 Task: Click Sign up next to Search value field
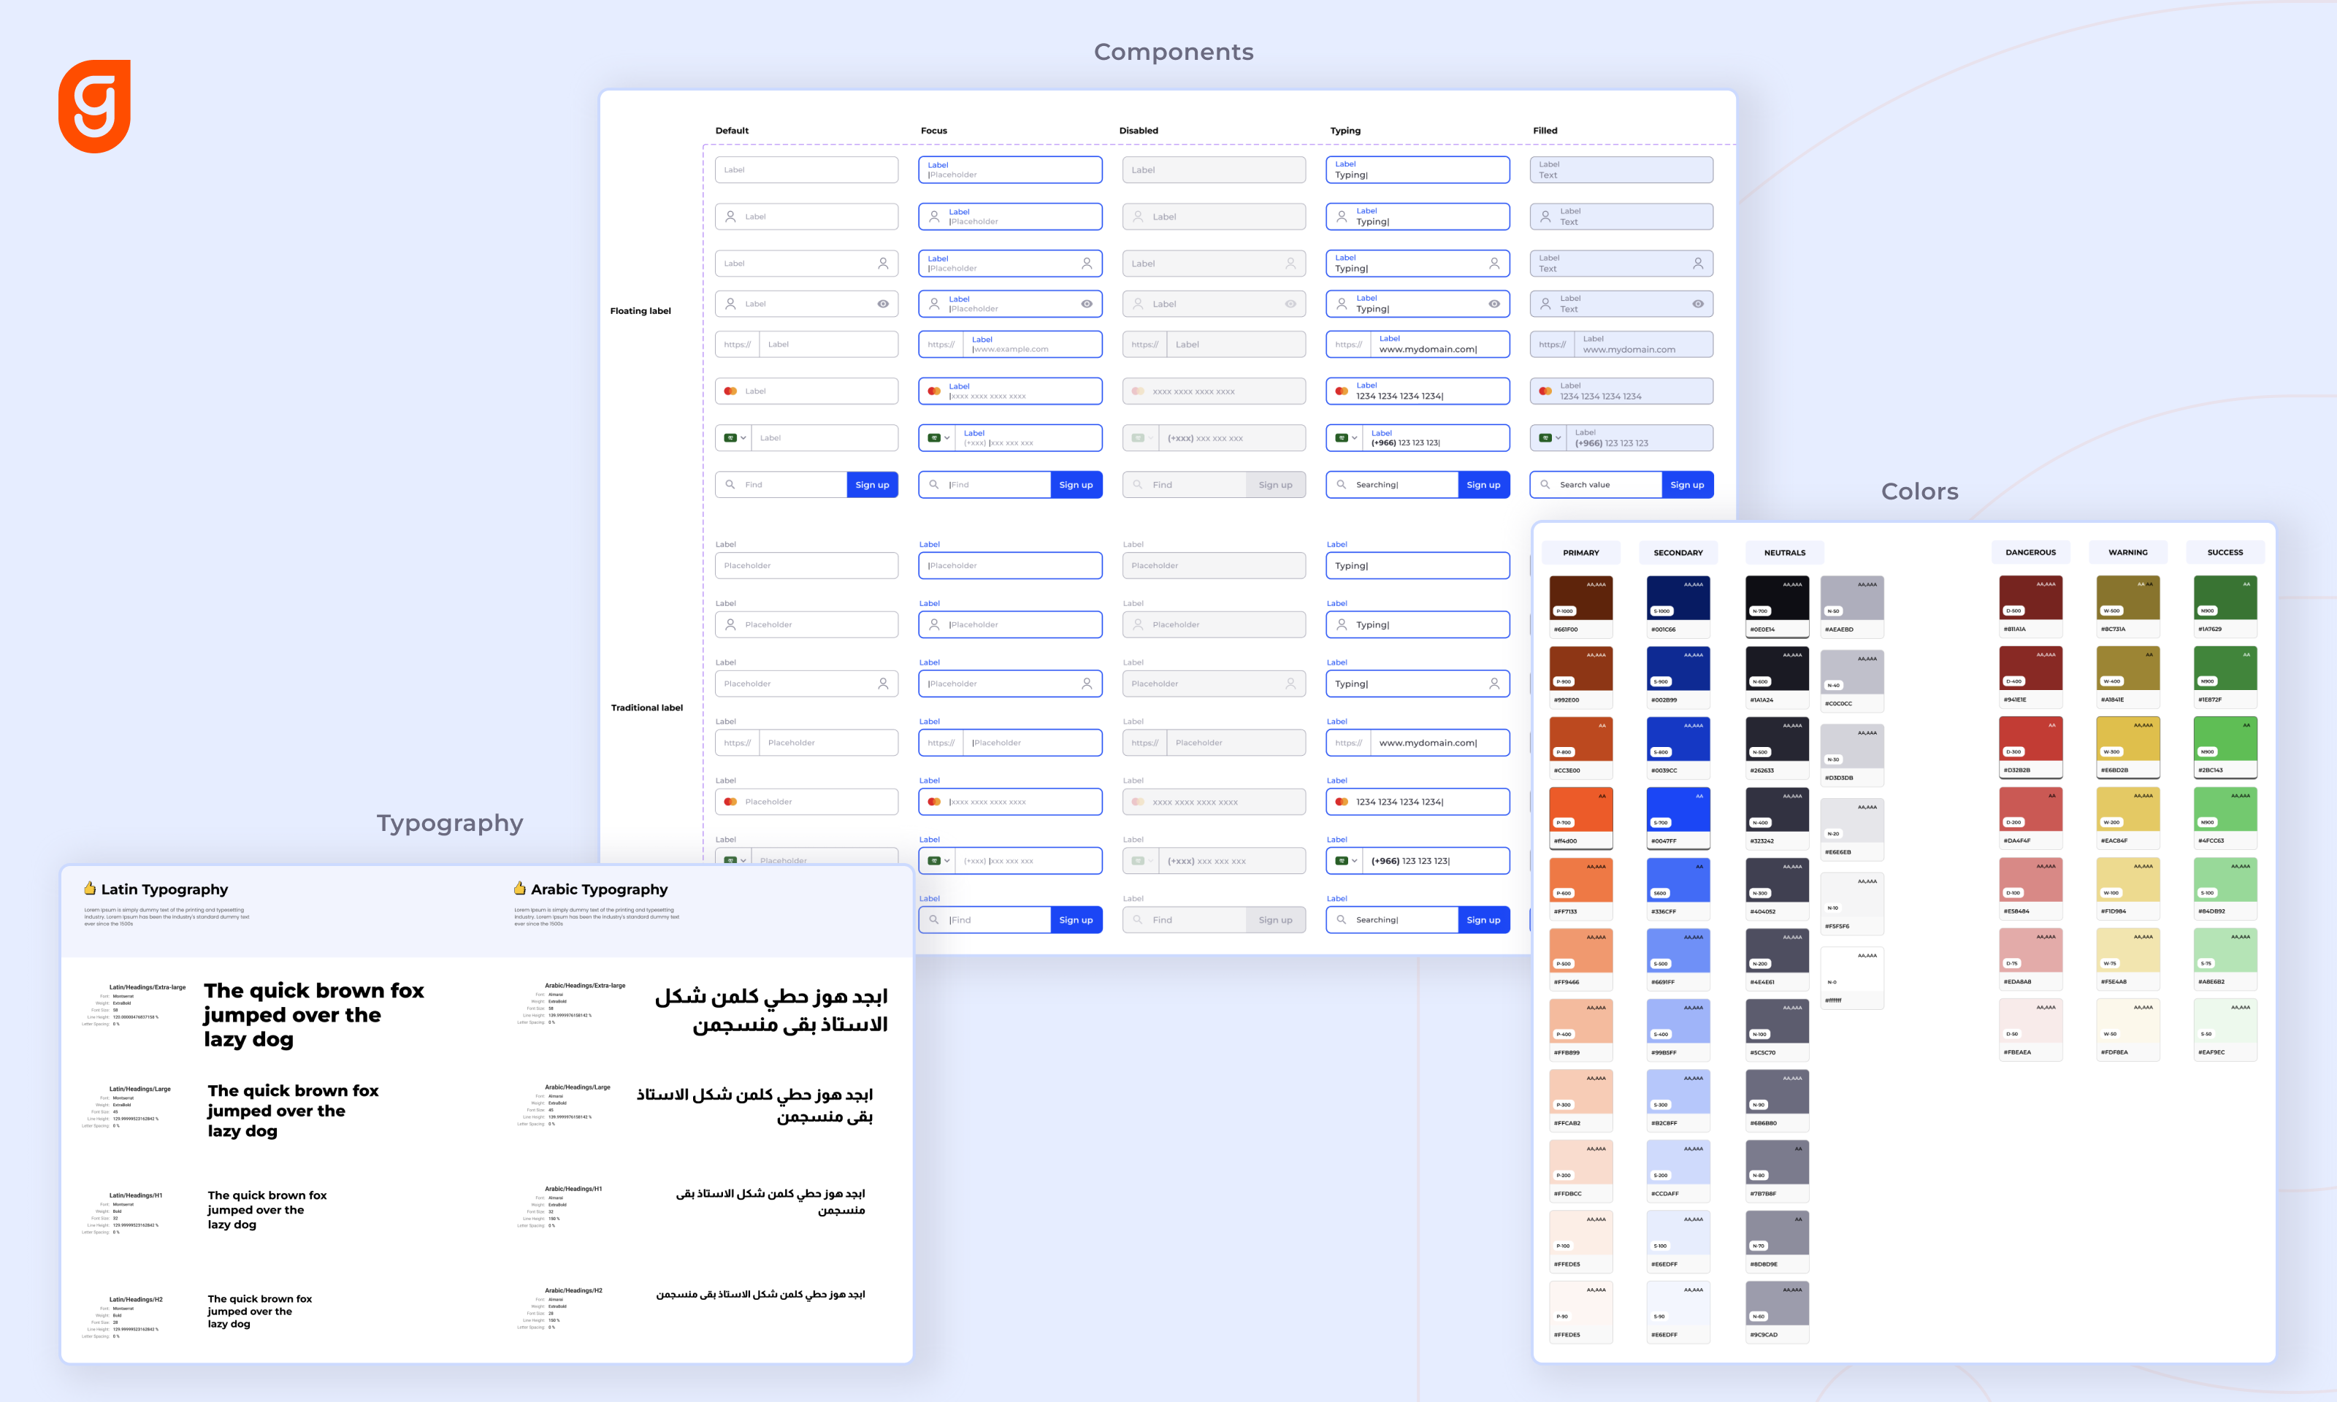click(1686, 485)
